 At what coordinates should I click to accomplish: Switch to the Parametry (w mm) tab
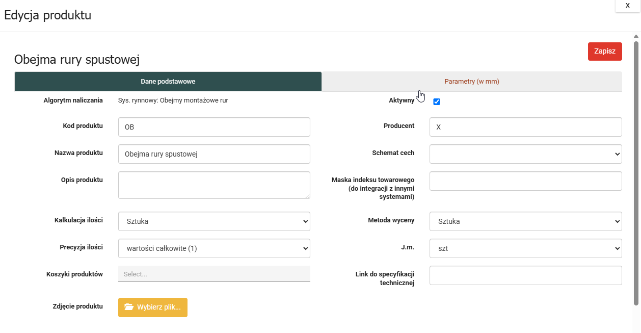pyautogui.click(x=471, y=82)
